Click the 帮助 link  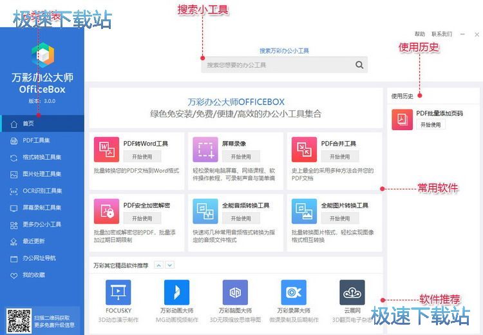tap(419, 34)
